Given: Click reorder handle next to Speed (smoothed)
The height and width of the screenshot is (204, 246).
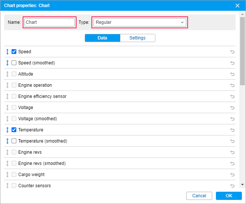Looking at the screenshot, I should [x=7, y=63].
